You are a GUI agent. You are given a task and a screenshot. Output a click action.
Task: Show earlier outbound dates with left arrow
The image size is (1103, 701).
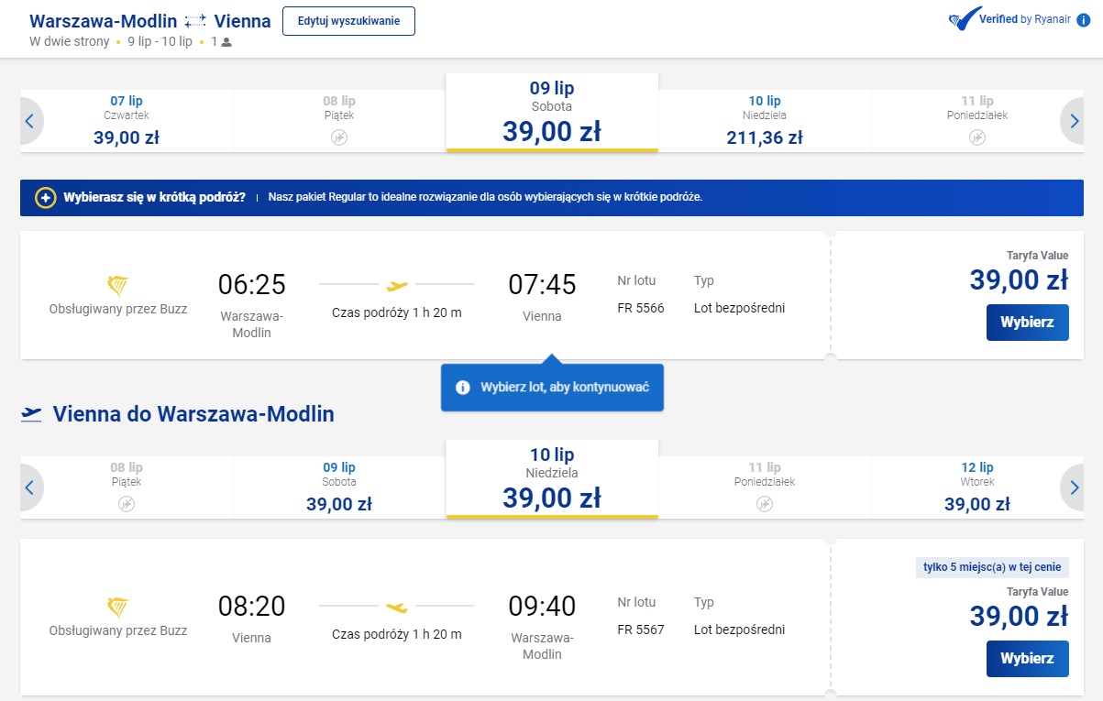[29, 120]
